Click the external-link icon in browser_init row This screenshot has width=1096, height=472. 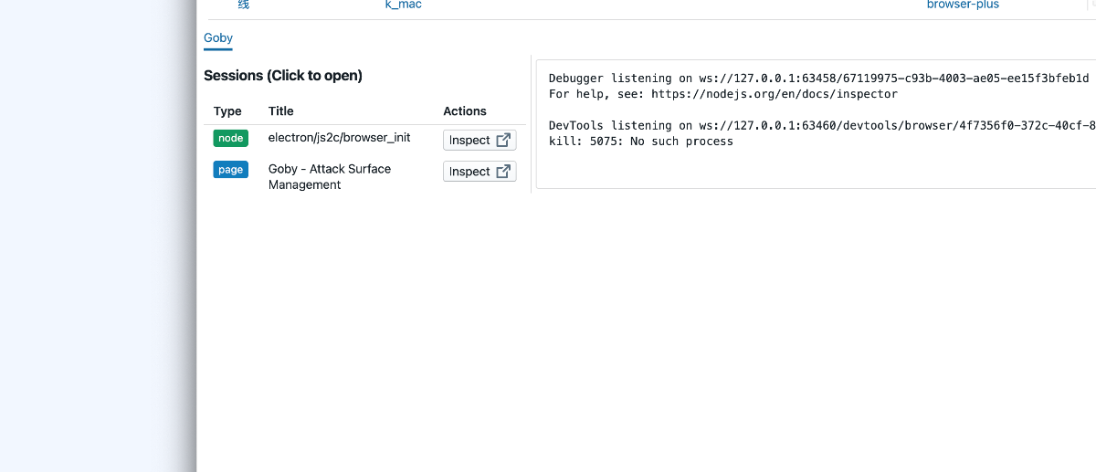pos(503,141)
